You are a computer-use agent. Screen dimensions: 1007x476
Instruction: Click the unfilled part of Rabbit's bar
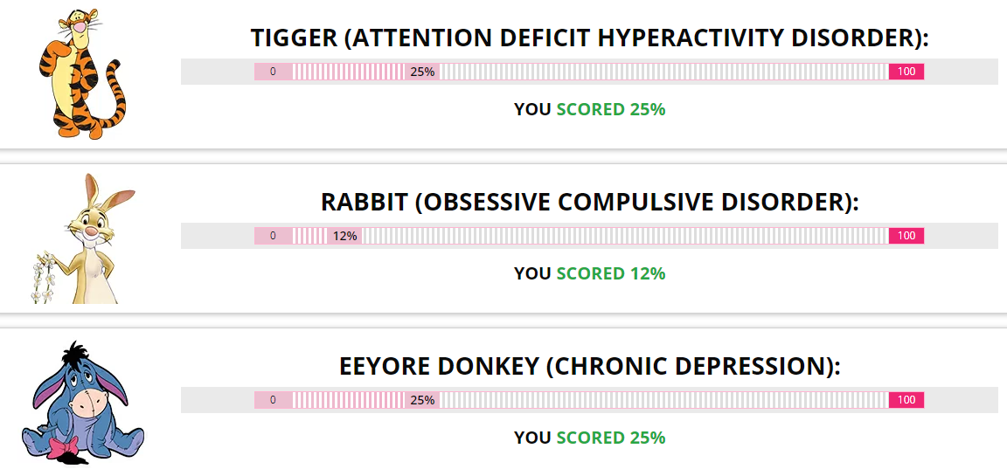(626, 236)
